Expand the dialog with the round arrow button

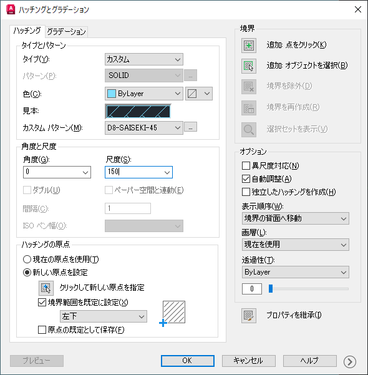click(x=350, y=362)
